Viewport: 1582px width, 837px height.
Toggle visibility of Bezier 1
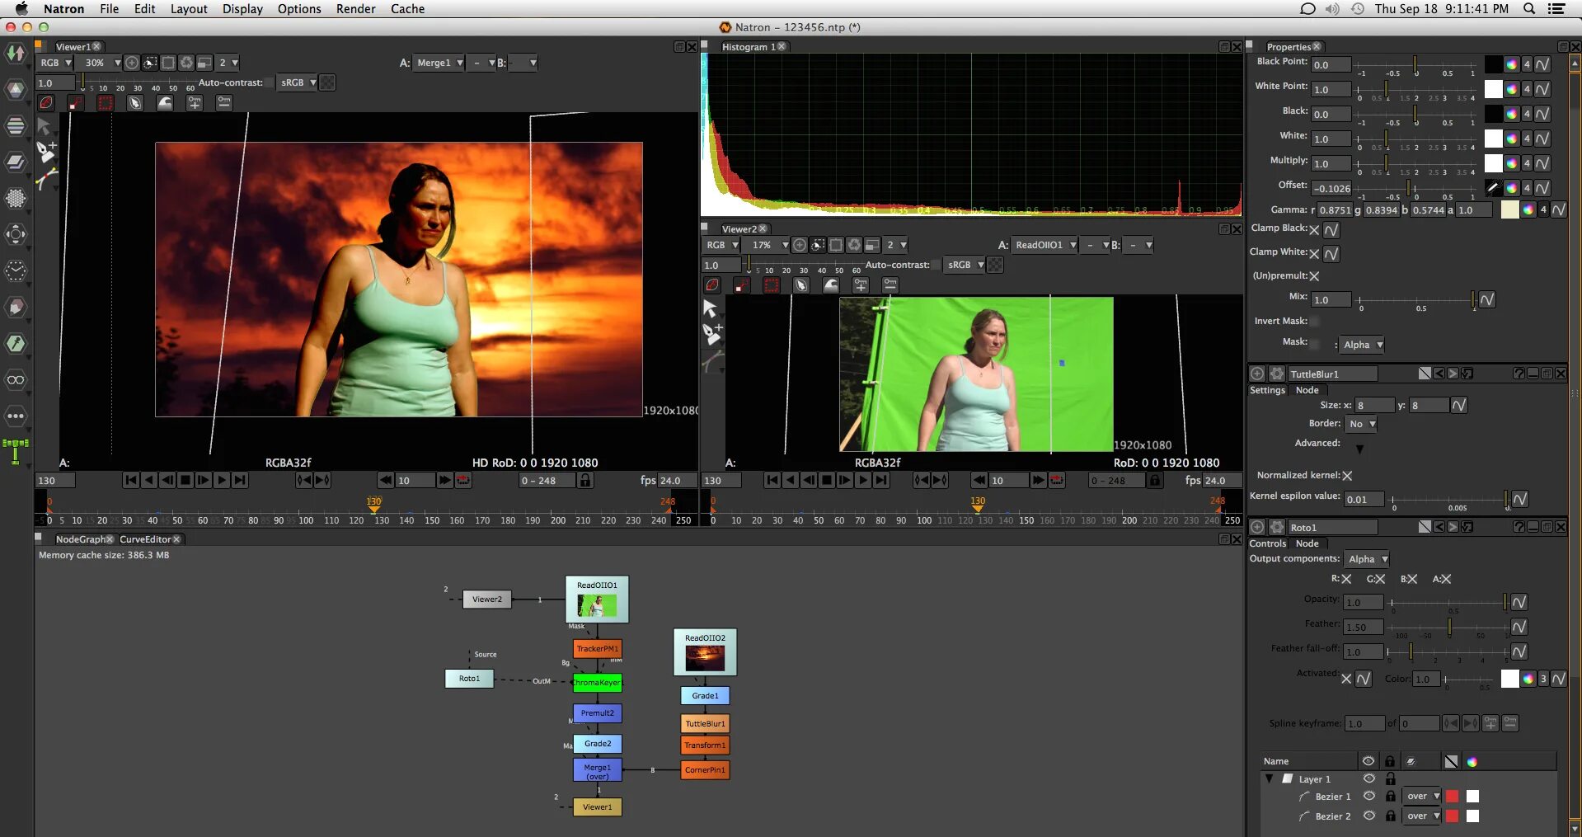coord(1369,796)
